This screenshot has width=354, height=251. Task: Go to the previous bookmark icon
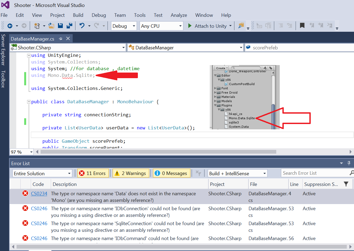(x=312, y=26)
